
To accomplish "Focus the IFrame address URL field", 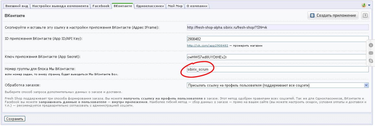I will coord(278,27).
